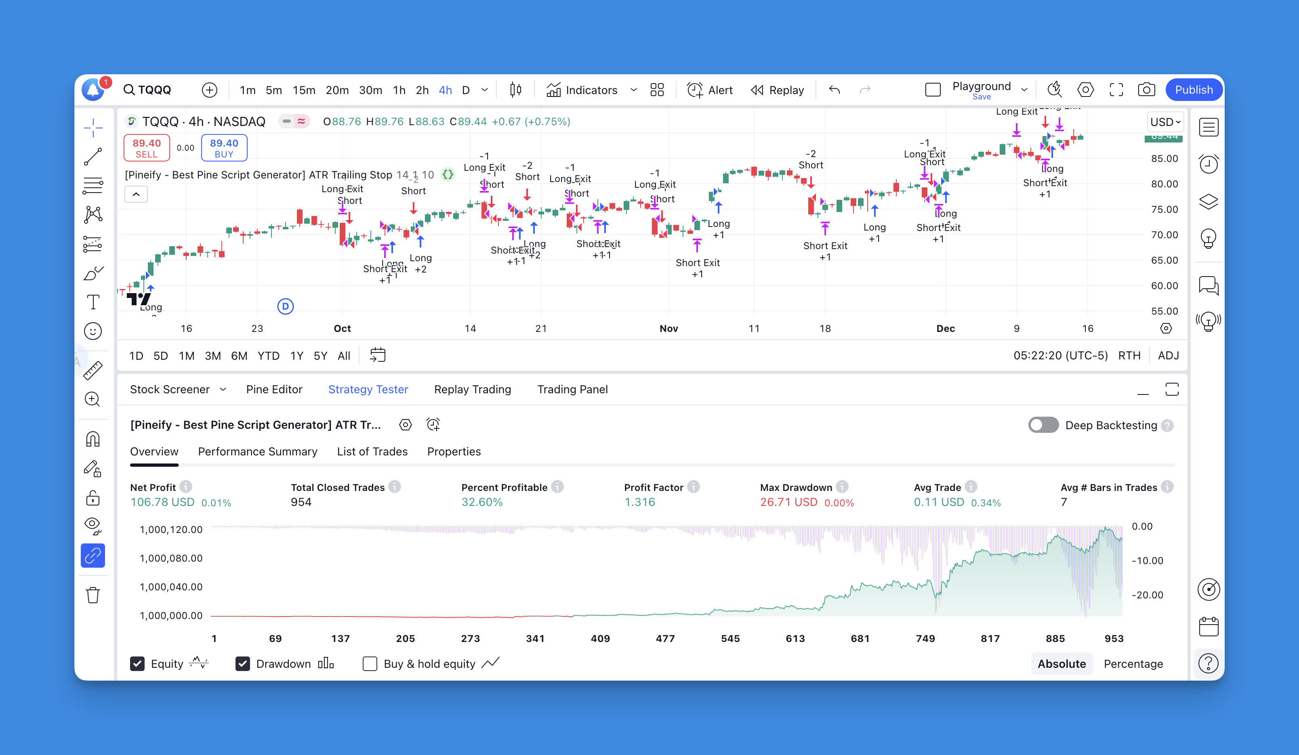The height and width of the screenshot is (755, 1299).
Task: View the List of Trades tab
Action: (372, 452)
